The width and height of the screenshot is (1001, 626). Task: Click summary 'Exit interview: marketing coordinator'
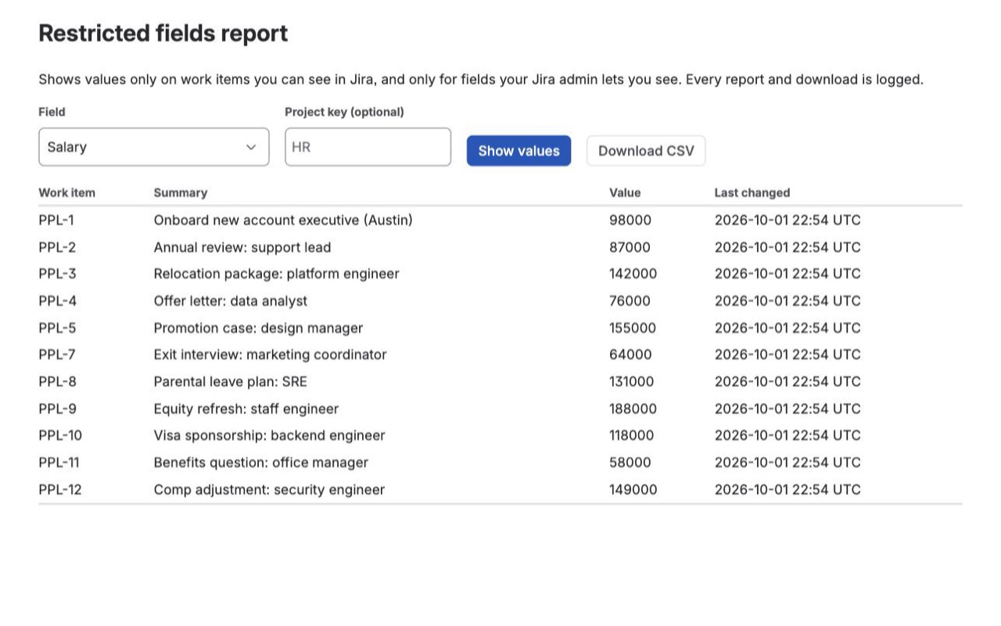tap(271, 354)
